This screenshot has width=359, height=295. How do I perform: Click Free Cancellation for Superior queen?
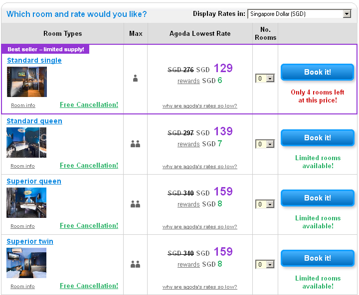(89, 225)
